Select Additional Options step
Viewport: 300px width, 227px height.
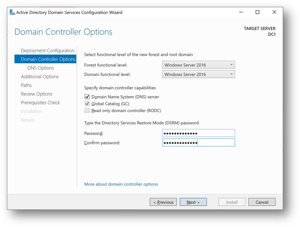[x=40, y=76]
